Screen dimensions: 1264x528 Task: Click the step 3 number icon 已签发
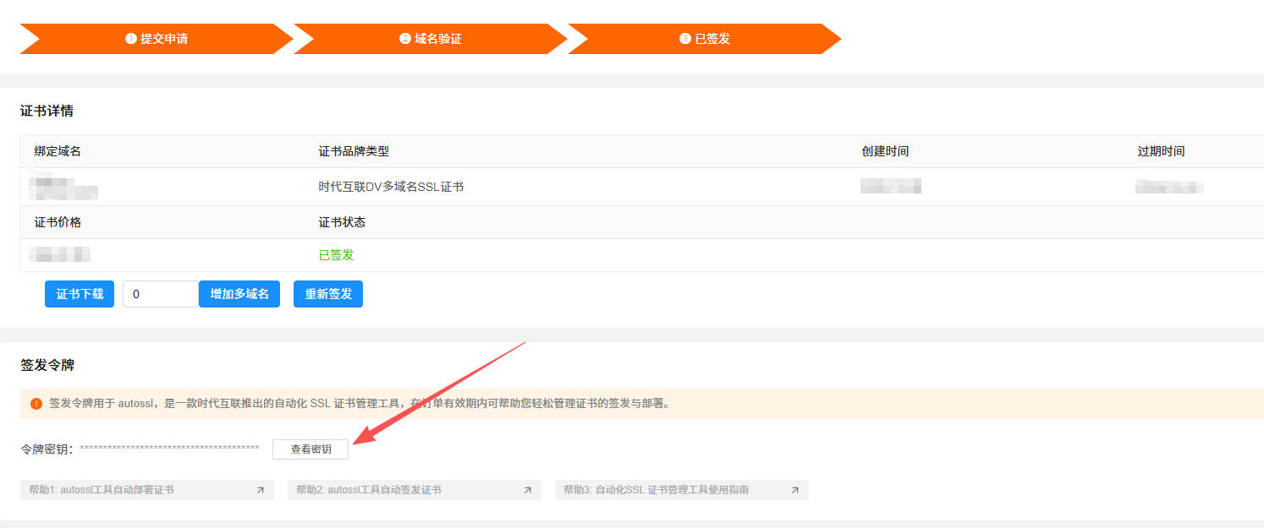tap(685, 39)
